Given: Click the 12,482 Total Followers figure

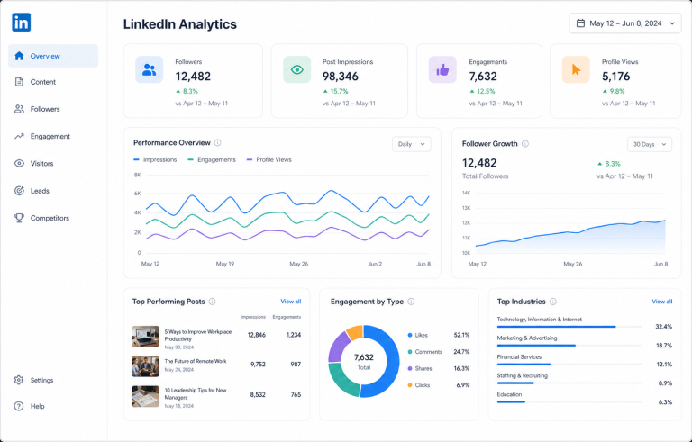Looking at the screenshot, I should click(479, 163).
